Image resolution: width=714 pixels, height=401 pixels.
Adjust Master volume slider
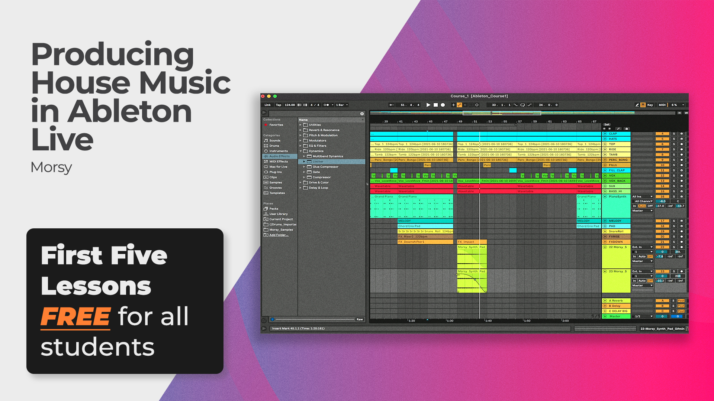pos(662,316)
